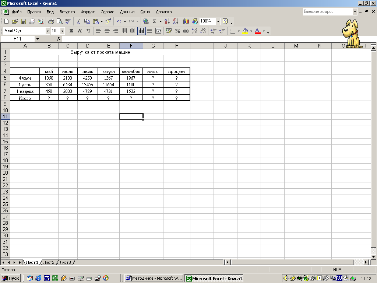Open the Формат menu
The image size is (377, 283).
tap(88, 12)
